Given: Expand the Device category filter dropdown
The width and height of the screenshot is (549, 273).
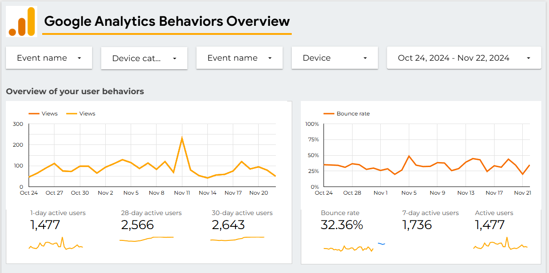Looking at the screenshot, I should 144,58.
